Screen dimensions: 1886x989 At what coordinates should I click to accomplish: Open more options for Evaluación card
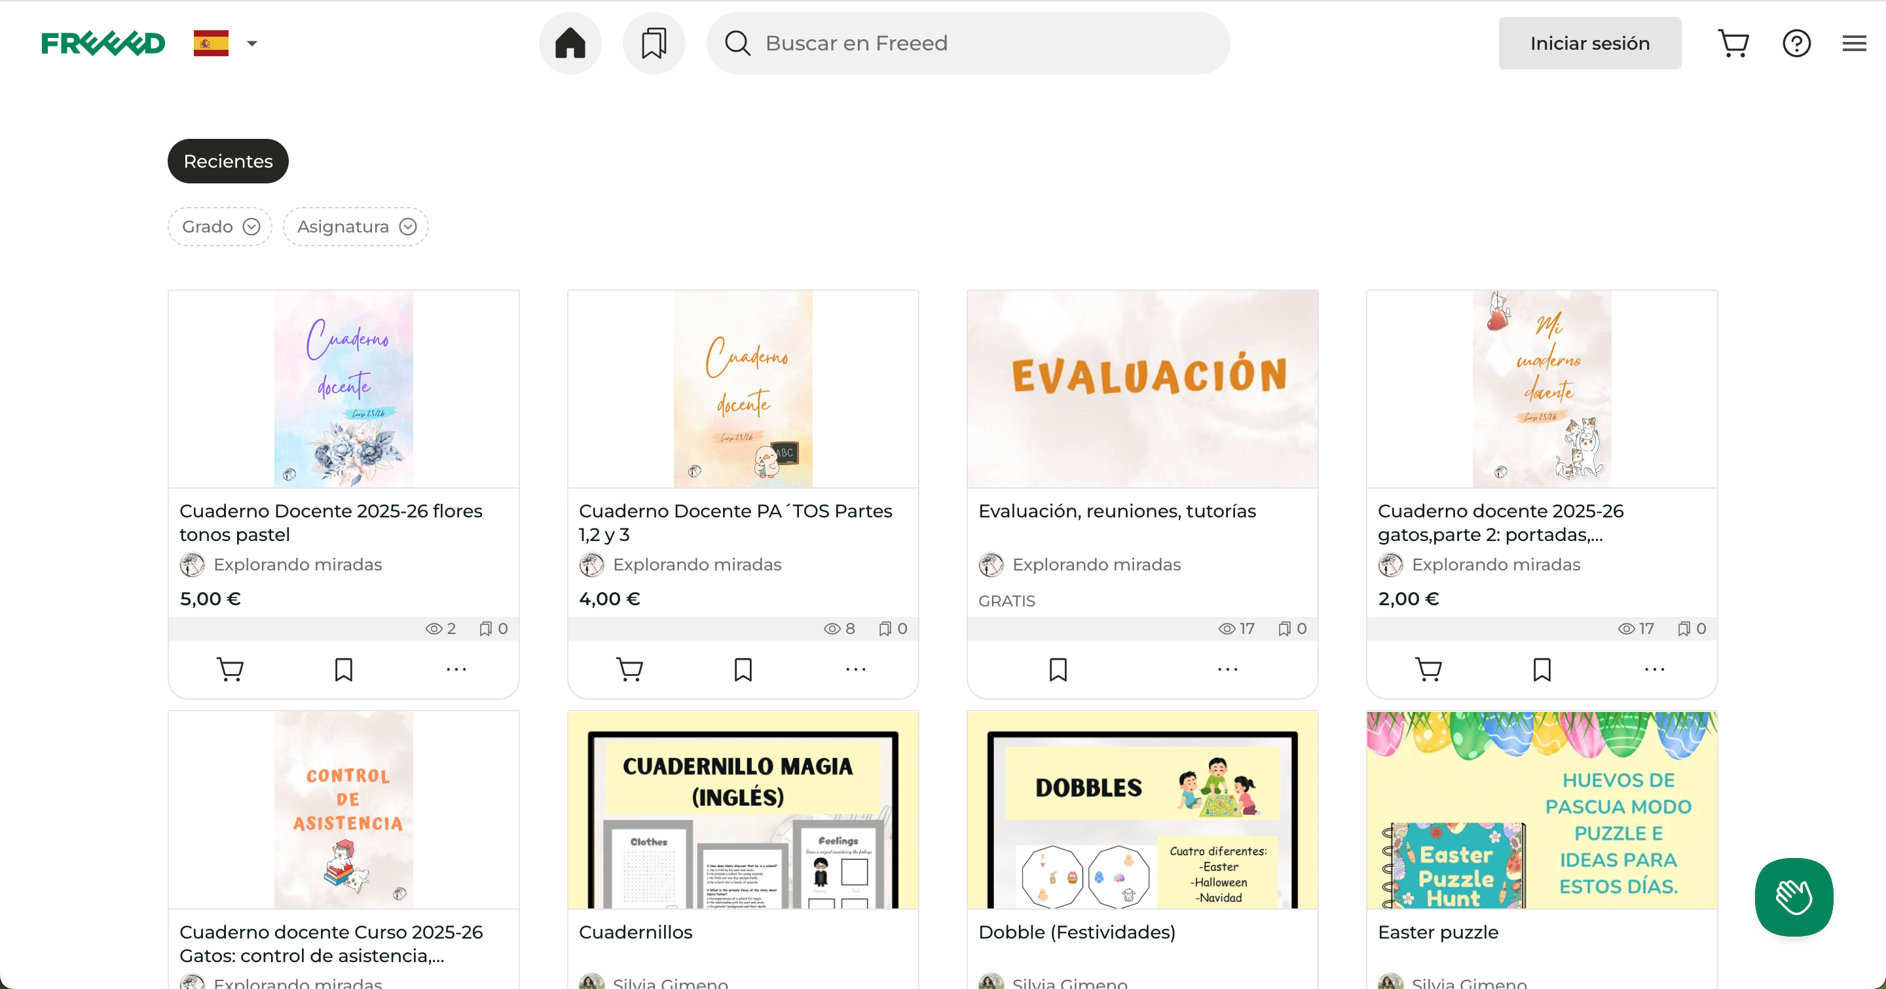(x=1227, y=669)
